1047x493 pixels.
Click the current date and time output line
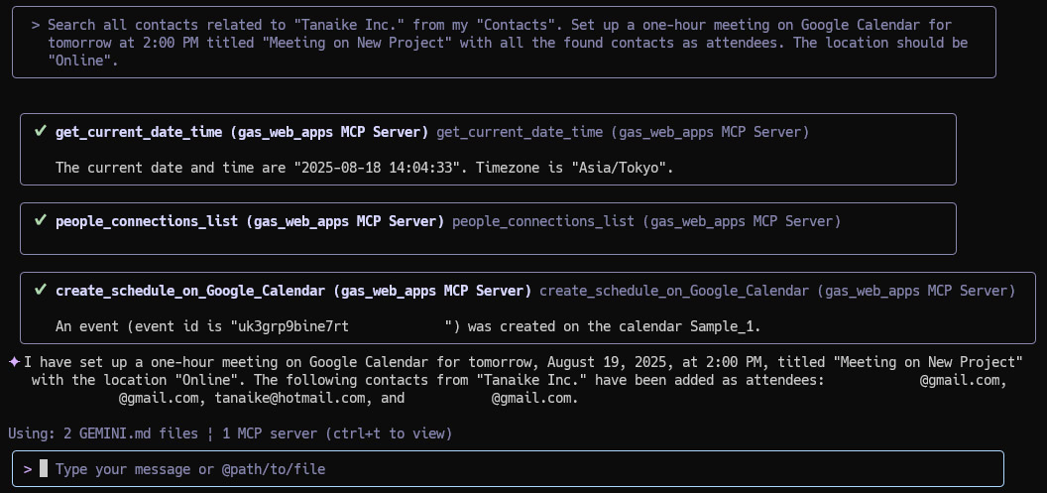click(365, 168)
